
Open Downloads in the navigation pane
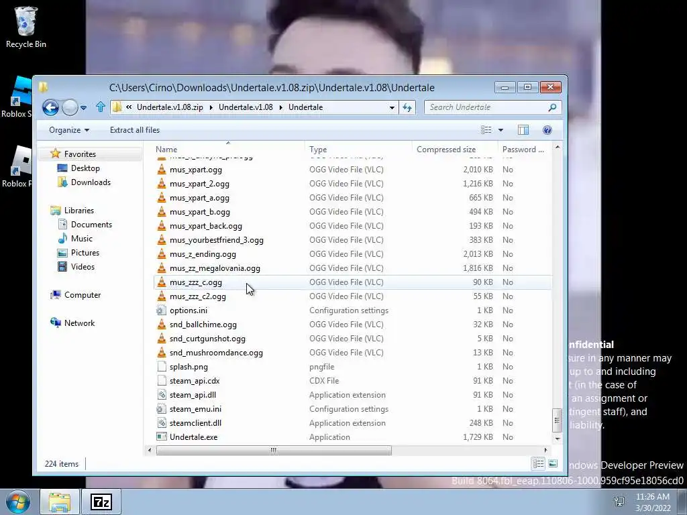[91, 182]
